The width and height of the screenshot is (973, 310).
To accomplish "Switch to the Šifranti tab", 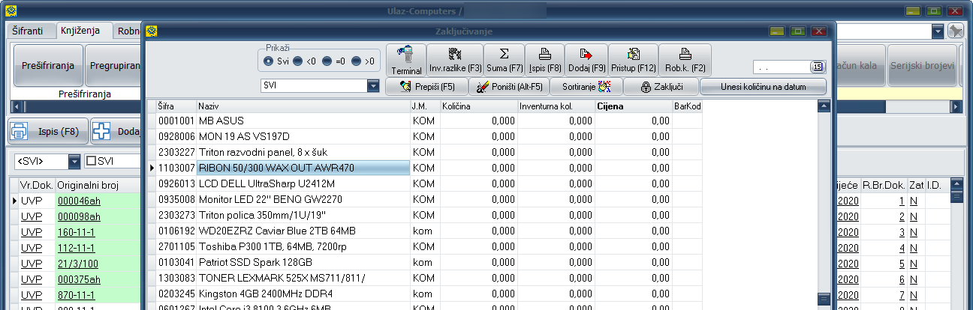I will [32, 31].
